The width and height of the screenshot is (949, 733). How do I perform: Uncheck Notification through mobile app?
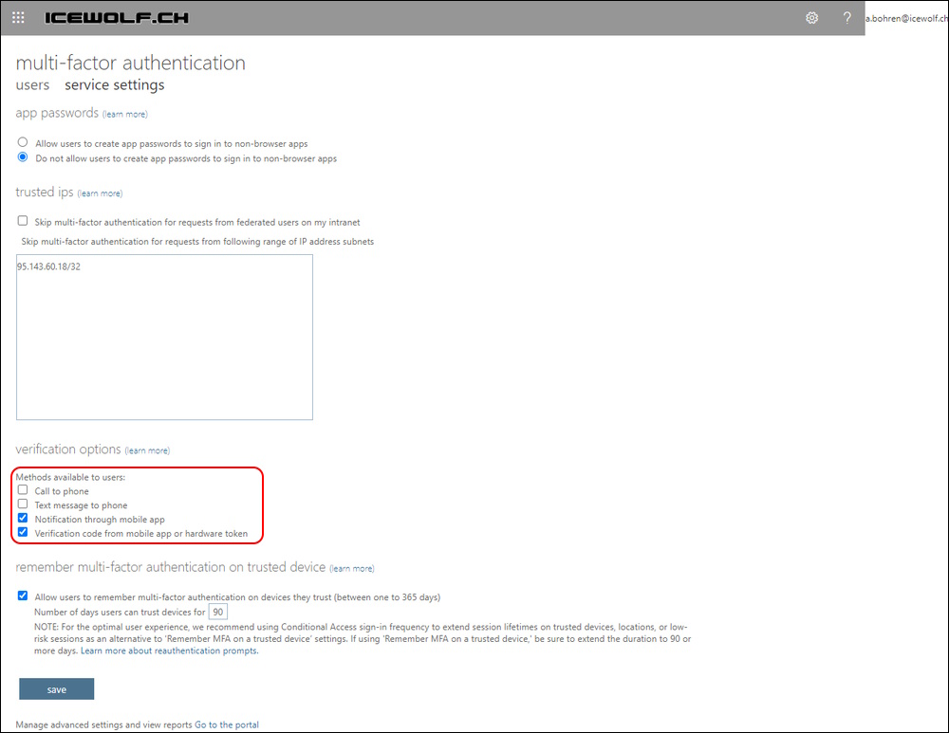click(23, 519)
